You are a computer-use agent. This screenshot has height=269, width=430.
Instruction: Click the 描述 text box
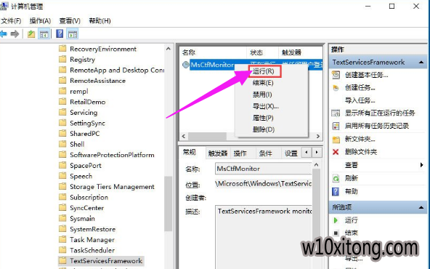pos(264,237)
